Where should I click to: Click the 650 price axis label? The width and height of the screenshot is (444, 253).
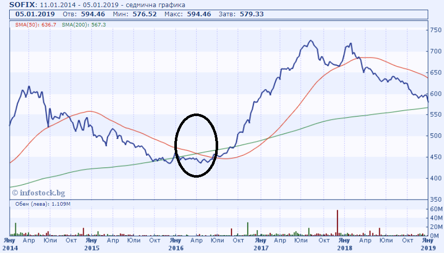coord(435,72)
